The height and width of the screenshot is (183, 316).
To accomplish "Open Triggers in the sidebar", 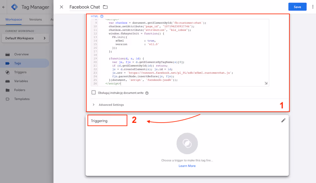I will click(x=20, y=72).
